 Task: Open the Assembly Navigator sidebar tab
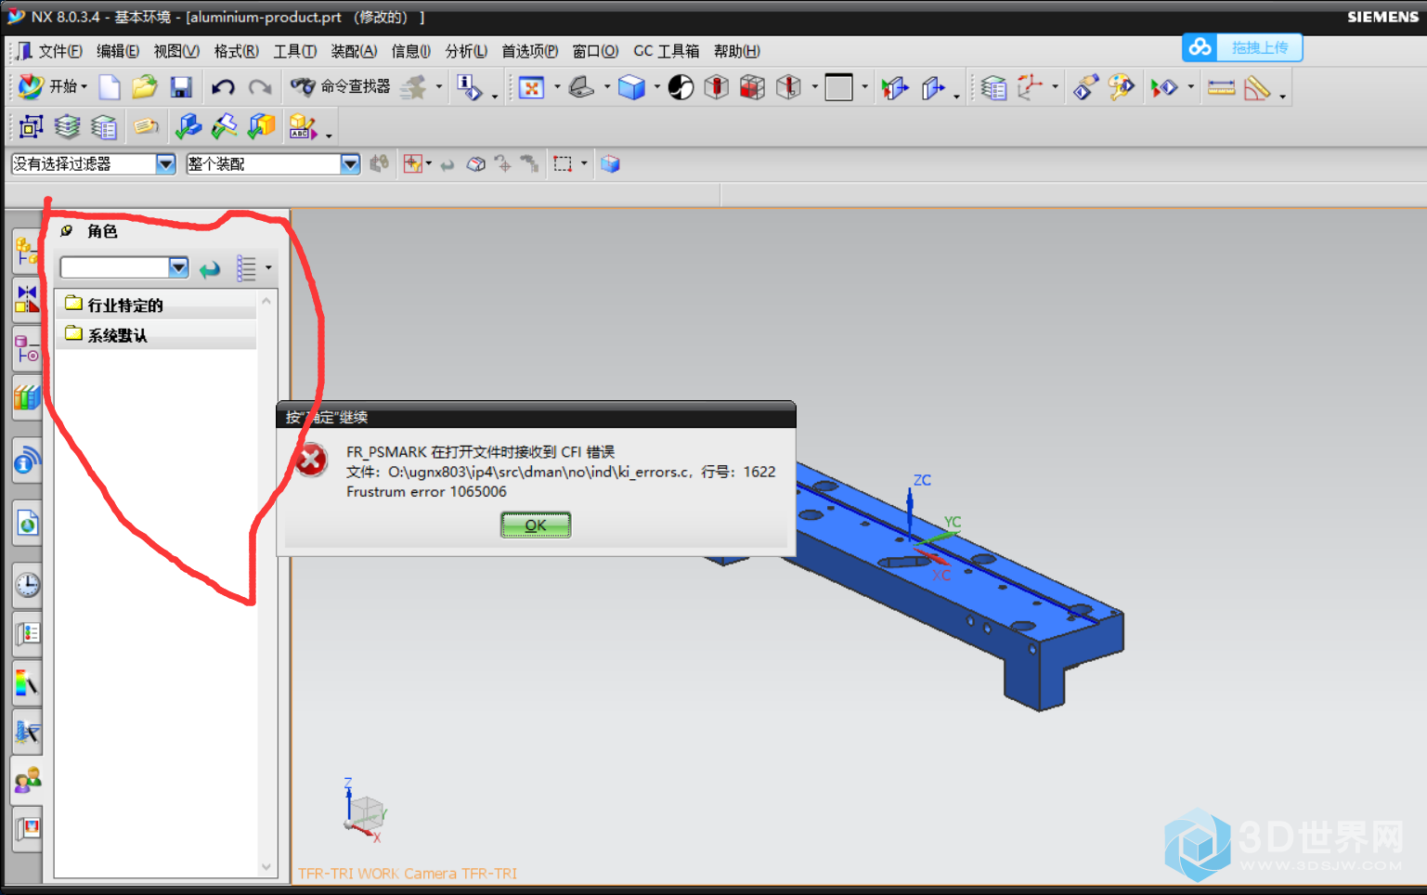click(x=27, y=251)
